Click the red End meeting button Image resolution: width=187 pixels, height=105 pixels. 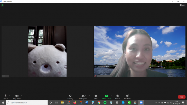[182, 97]
